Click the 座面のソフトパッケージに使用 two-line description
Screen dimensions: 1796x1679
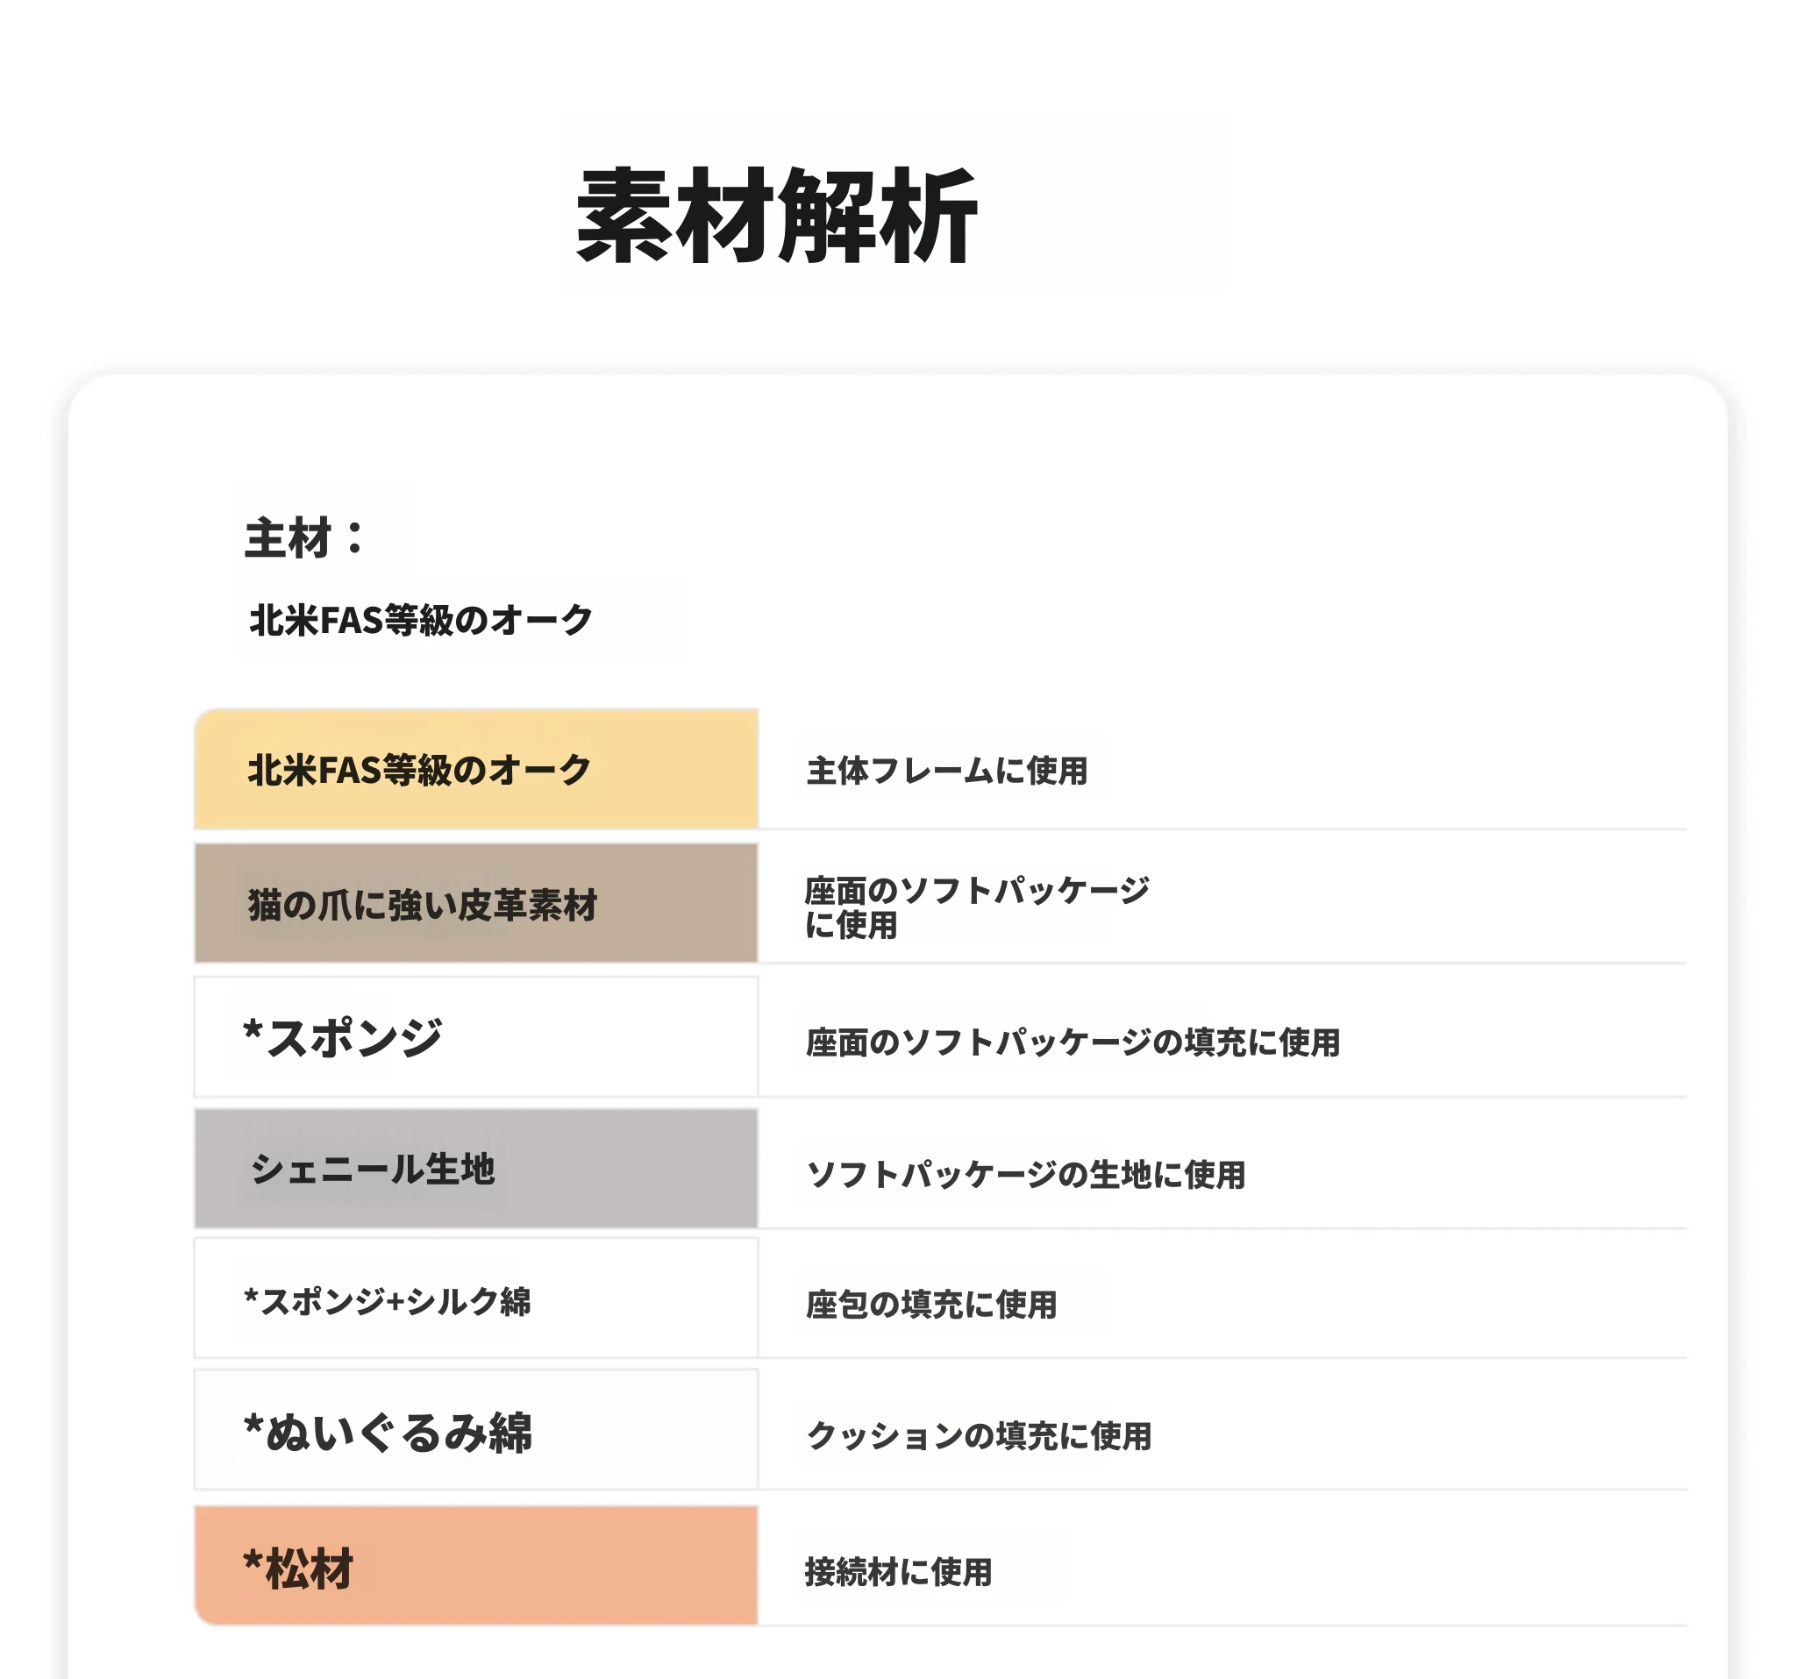[976, 907]
